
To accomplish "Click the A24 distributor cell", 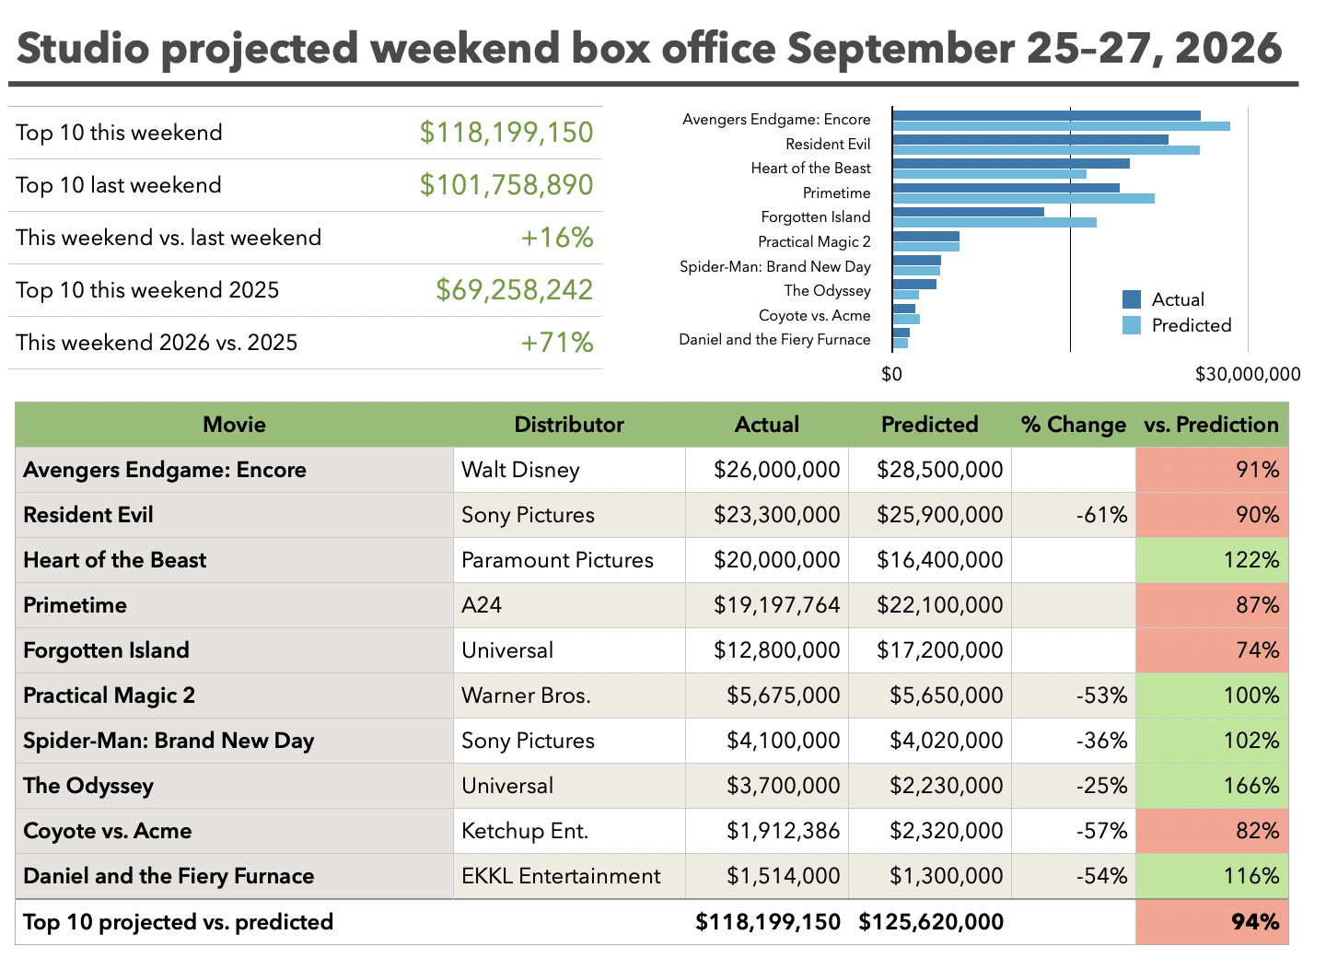I will tap(570, 605).
